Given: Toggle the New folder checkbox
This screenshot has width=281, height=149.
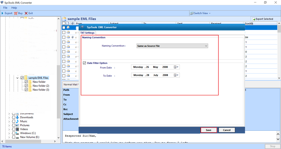Looking at the screenshot, I should click(26, 82).
